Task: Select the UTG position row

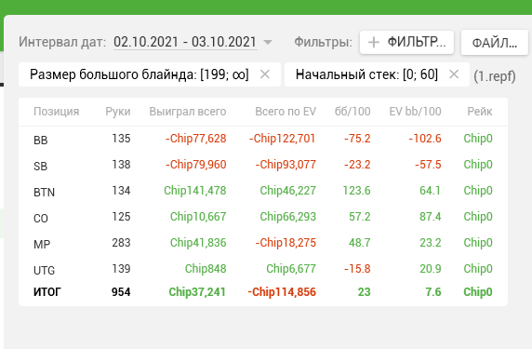Action: coord(263,269)
